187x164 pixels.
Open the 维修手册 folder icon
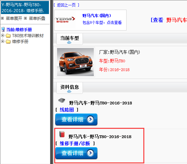(8, 41)
